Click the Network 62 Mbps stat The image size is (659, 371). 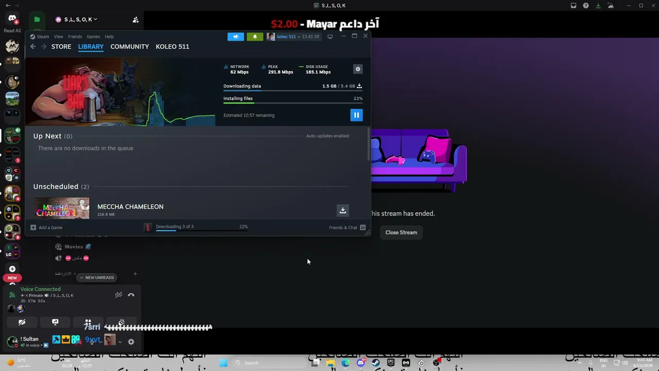(x=237, y=69)
